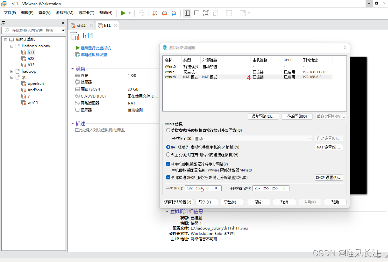Open NAT 设置 button
The height and width of the screenshot is (262, 388).
329,147
